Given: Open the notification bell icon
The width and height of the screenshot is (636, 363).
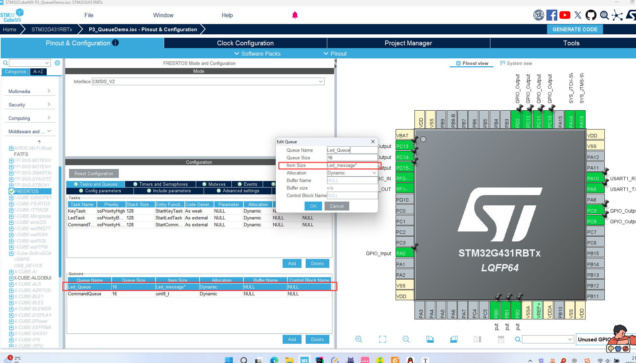Looking at the screenshot, I should click(x=295, y=15).
